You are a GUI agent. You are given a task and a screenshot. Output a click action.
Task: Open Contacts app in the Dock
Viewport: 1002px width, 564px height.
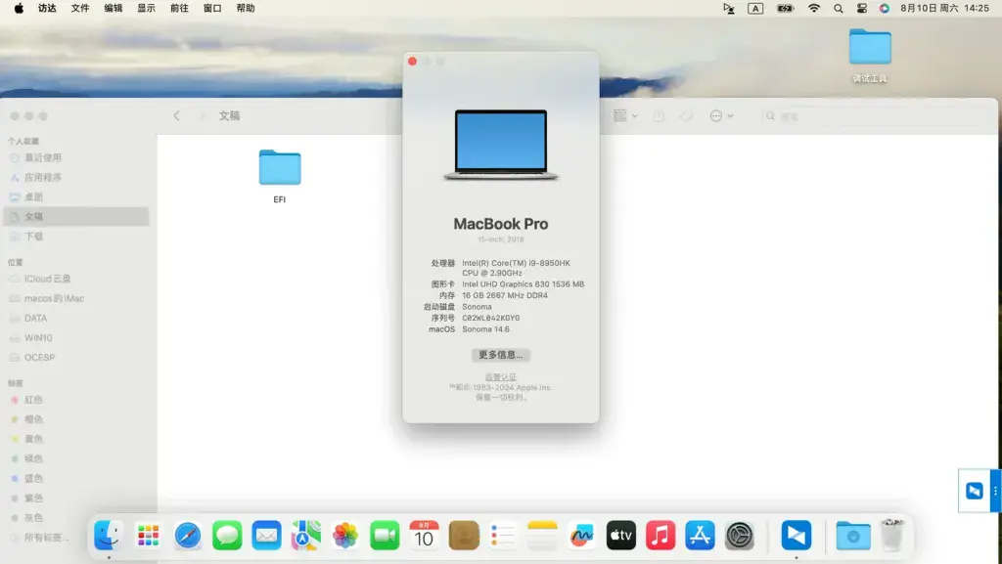point(464,535)
